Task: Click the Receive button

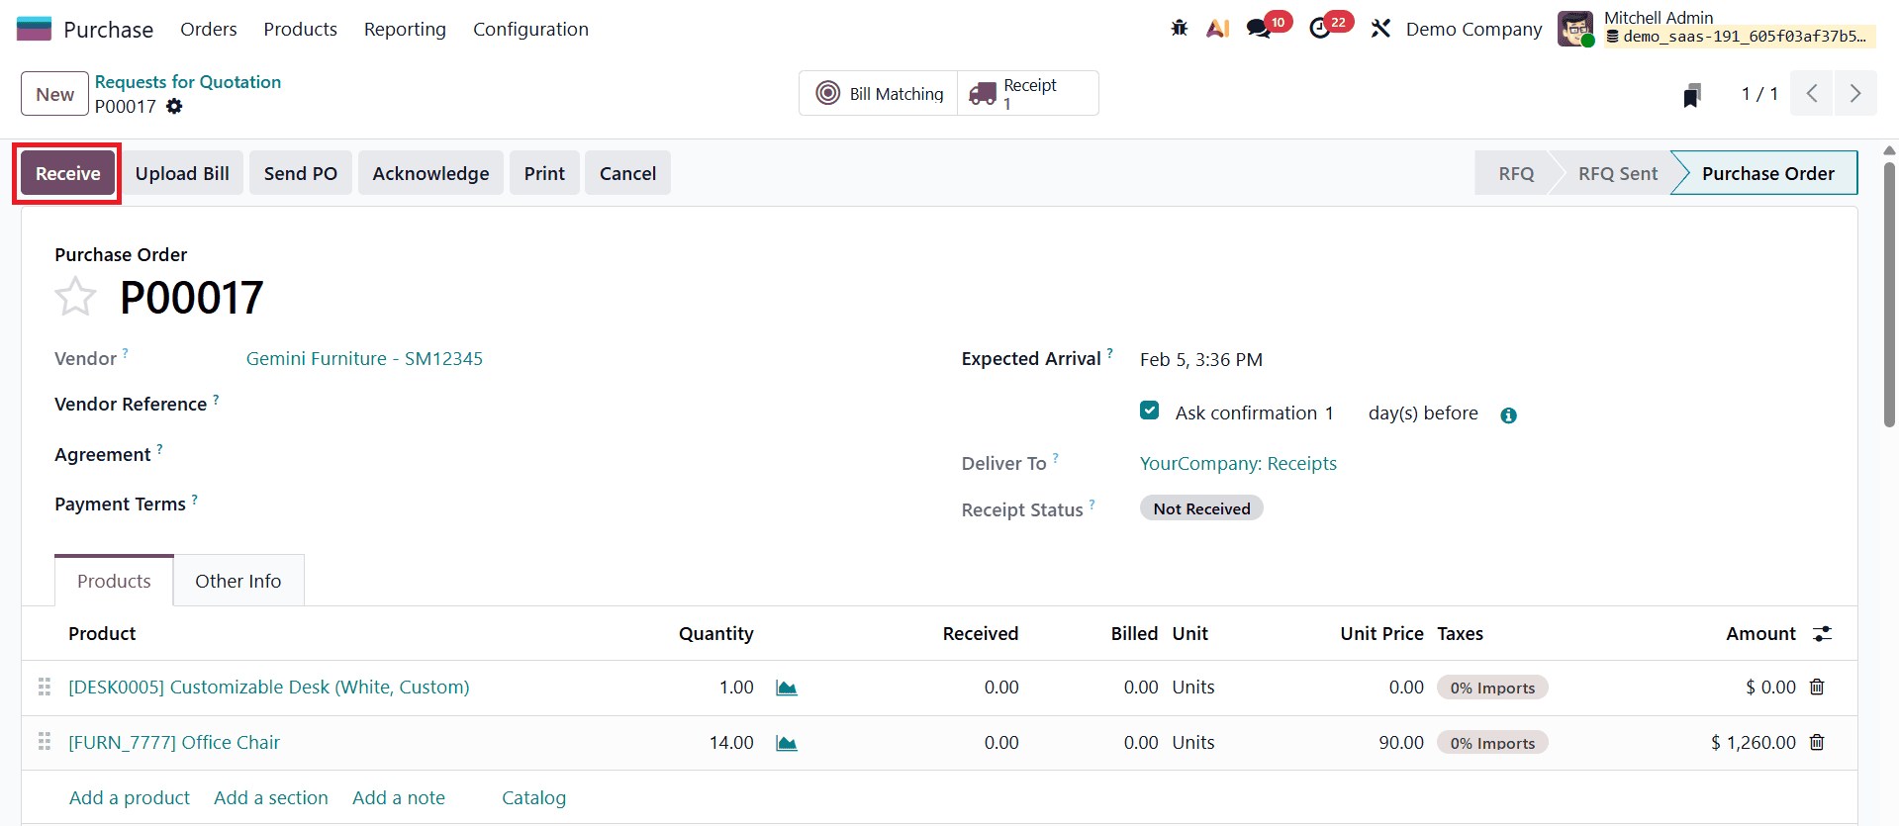Action: pyautogui.click(x=67, y=173)
